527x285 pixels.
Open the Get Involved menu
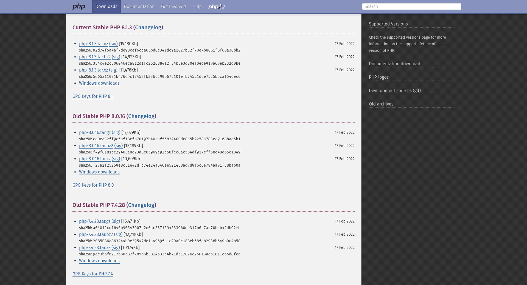[173, 7]
